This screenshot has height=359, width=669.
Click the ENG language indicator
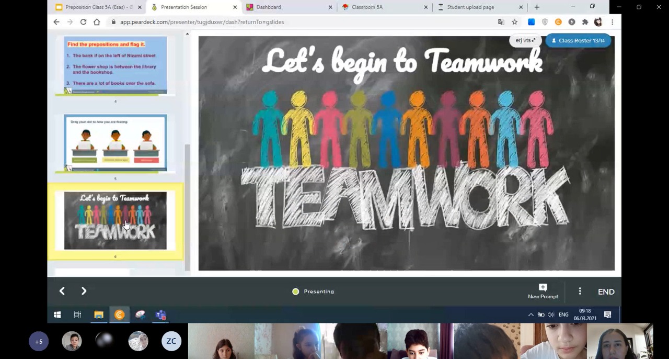click(x=563, y=315)
